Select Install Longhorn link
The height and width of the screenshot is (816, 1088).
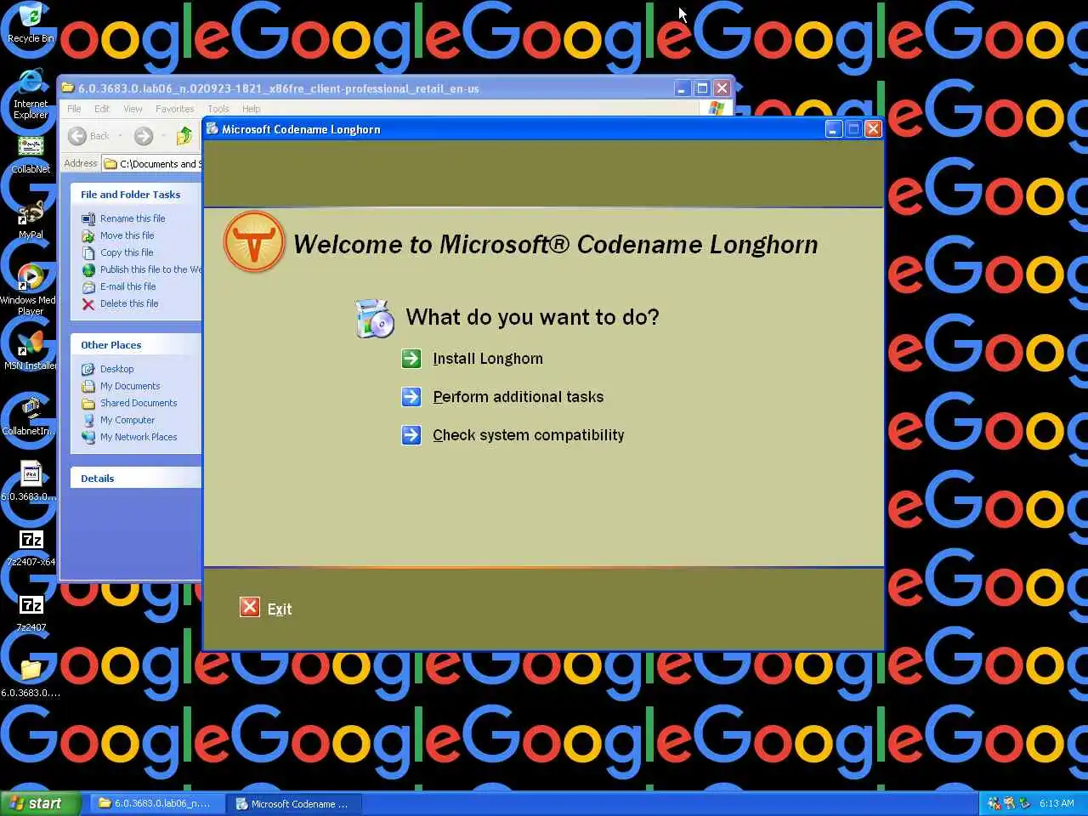pyautogui.click(x=488, y=359)
